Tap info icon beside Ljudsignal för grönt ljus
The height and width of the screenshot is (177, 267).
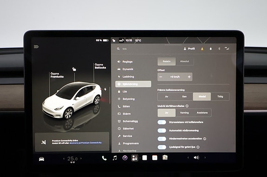(198, 147)
